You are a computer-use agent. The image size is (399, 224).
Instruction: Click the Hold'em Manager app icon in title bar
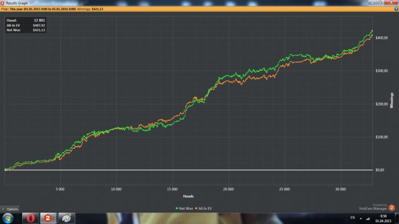coord(2,3)
